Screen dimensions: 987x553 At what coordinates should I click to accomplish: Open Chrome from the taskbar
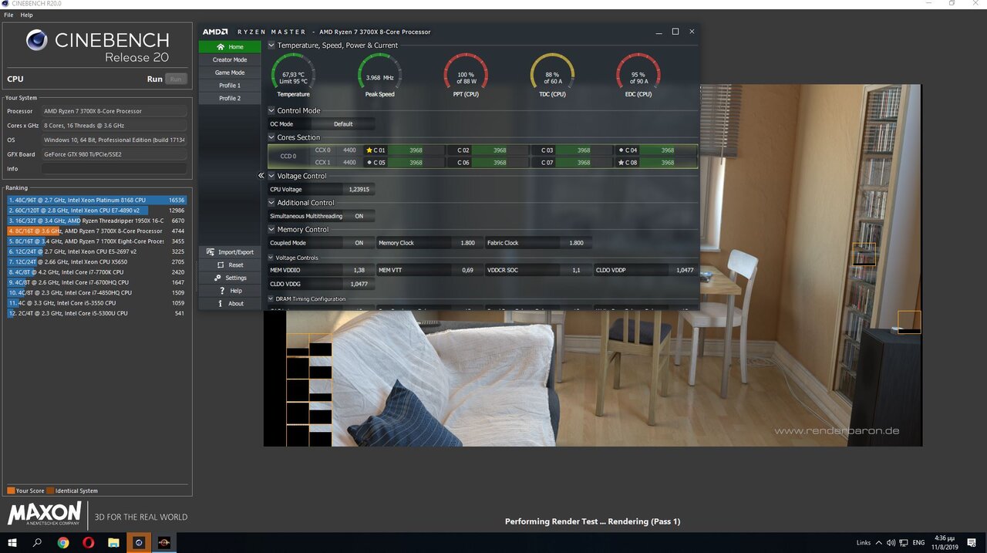[x=63, y=542]
